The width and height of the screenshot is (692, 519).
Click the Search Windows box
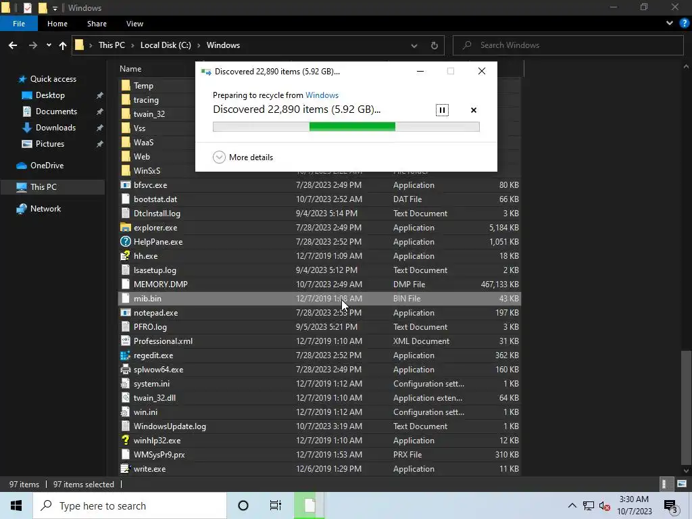568,45
